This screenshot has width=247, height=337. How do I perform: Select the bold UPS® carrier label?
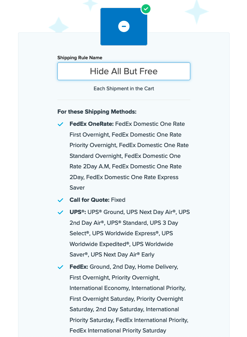(78, 212)
